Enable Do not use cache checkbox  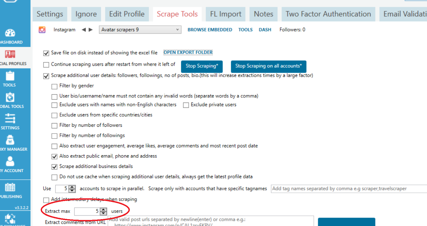click(54, 177)
